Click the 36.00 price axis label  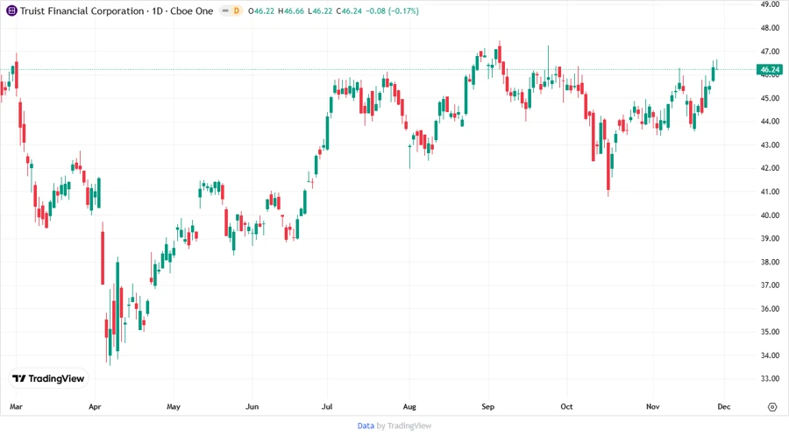click(770, 308)
